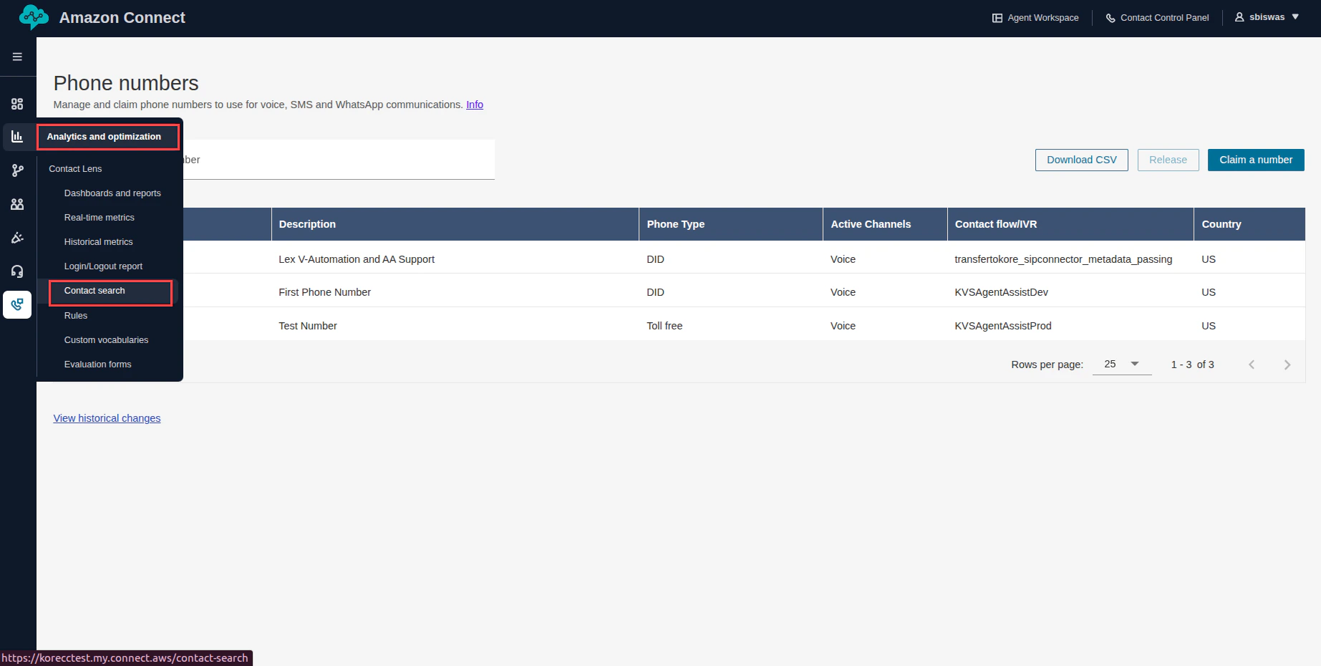This screenshot has width=1321, height=666.
Task: Click the next page chevron in pagination
Action: pyautogui.click(x=1287, y=364)
